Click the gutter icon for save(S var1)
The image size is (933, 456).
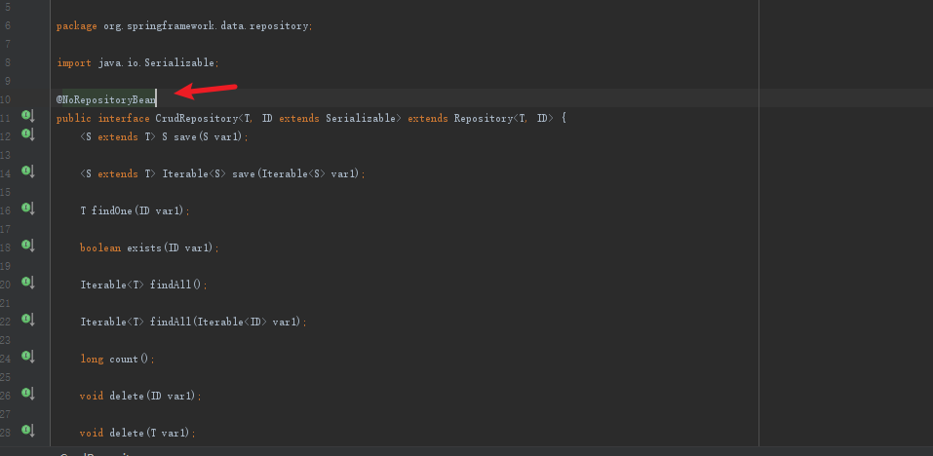coord(27,133)
